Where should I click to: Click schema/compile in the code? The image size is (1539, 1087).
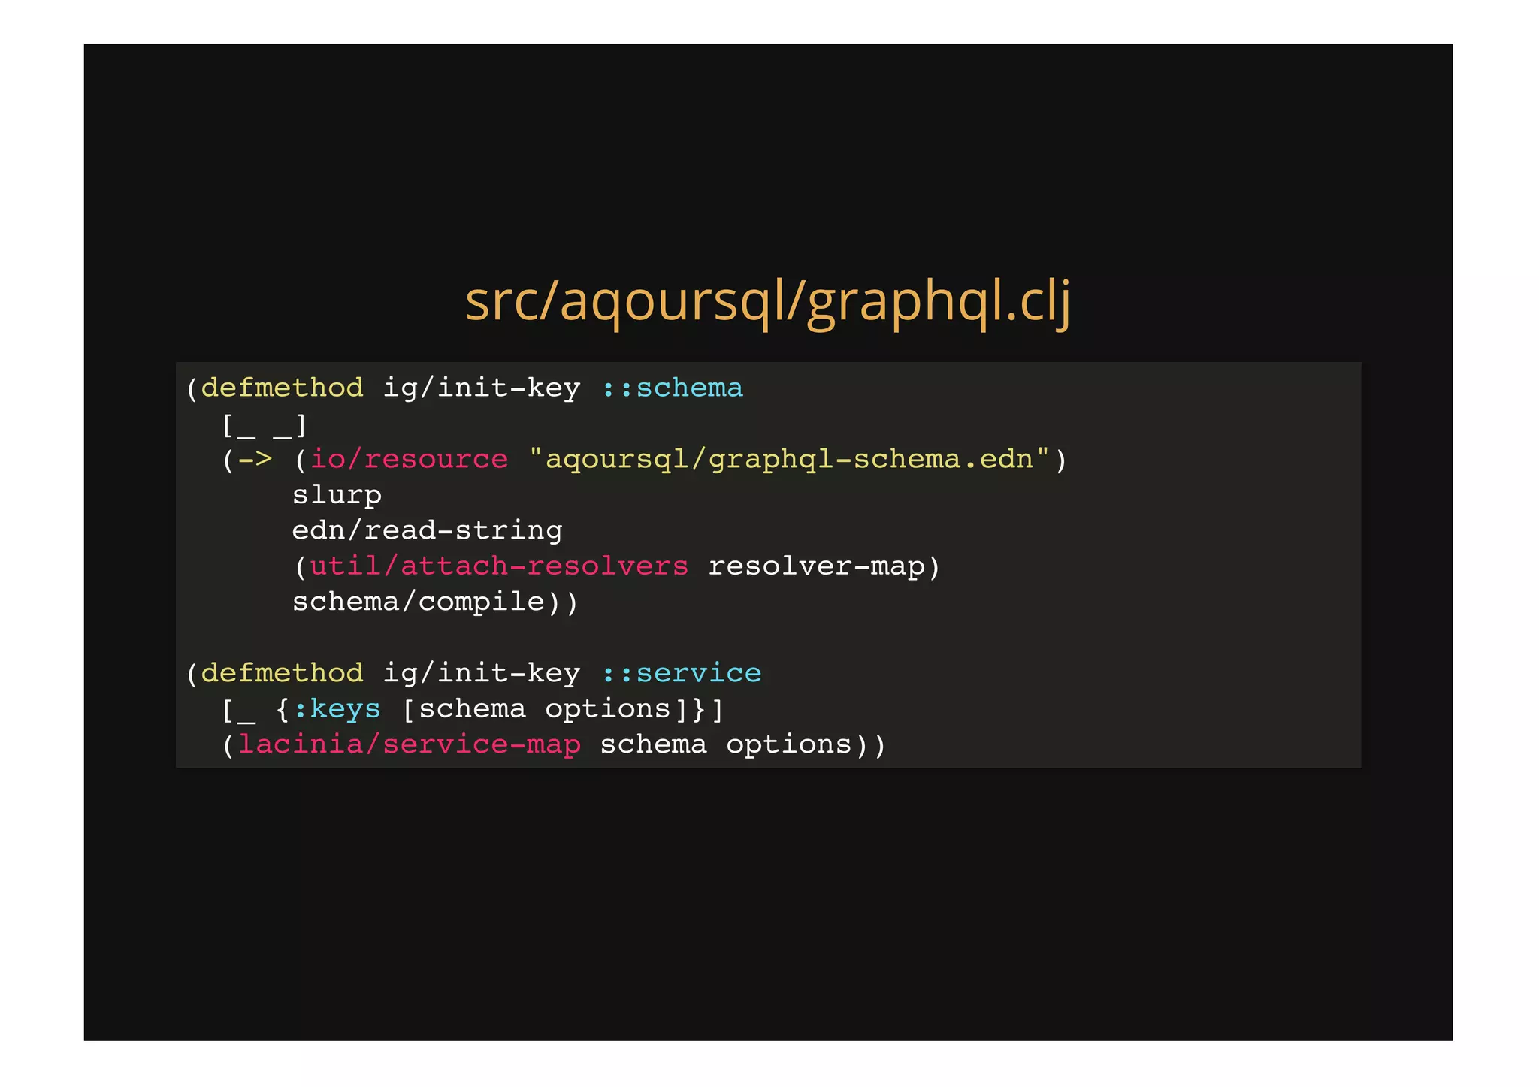[418, 602]
